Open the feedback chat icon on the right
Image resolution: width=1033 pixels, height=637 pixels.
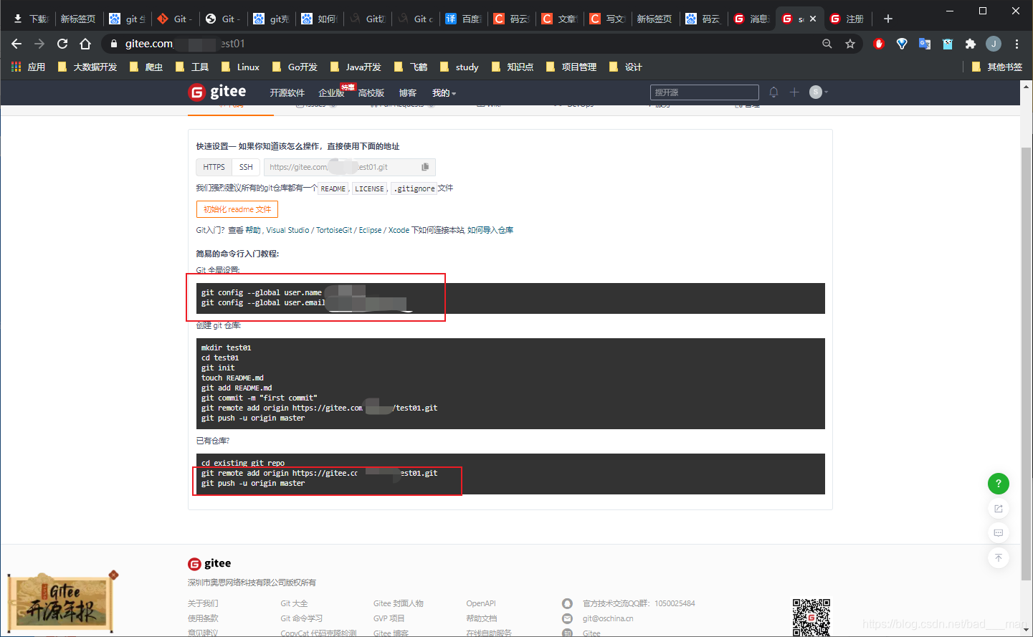[x=999, y=533]
